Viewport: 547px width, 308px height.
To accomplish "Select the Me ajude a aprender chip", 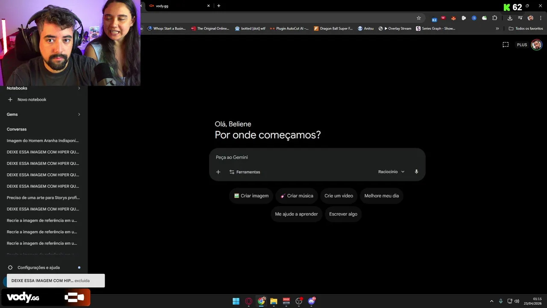I will (x=296, y=214).
